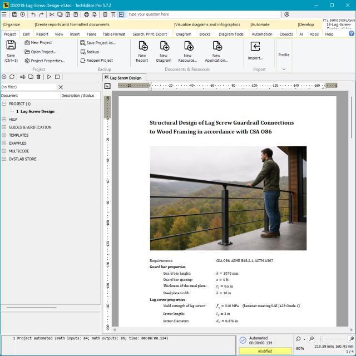This screenshot has width=356, height=356.
Task: Click Open Project...
Action: (x=41, y=52)
